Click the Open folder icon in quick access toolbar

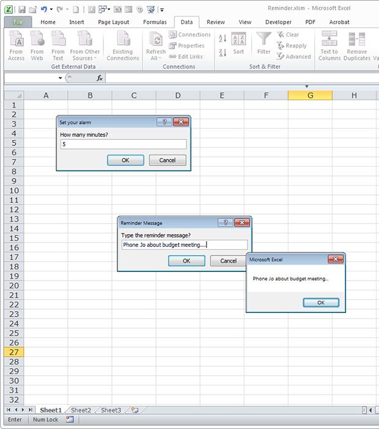pyautogui.click(x=33, y=10)
